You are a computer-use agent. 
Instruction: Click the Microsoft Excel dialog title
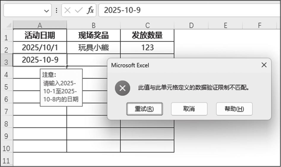click(x=130, y=65)
